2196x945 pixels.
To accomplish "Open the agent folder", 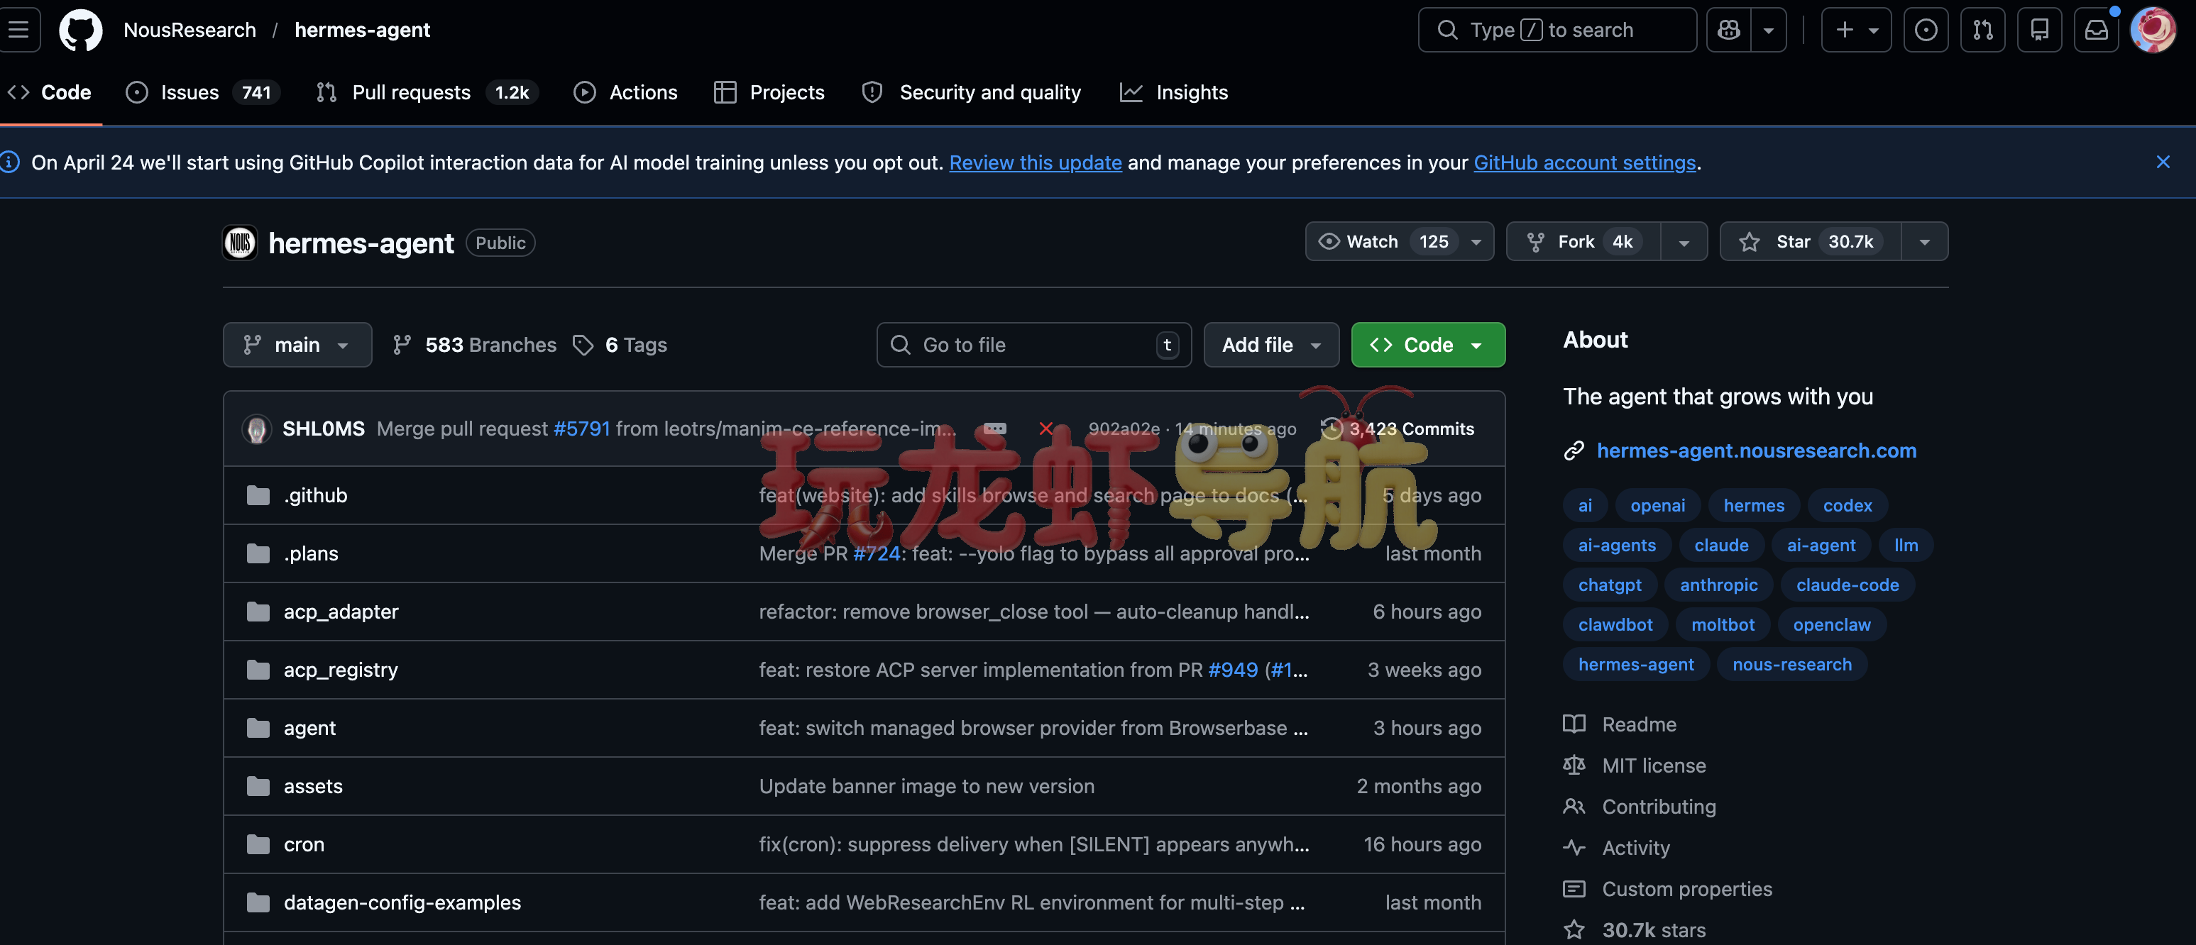I will pos(309,728).
